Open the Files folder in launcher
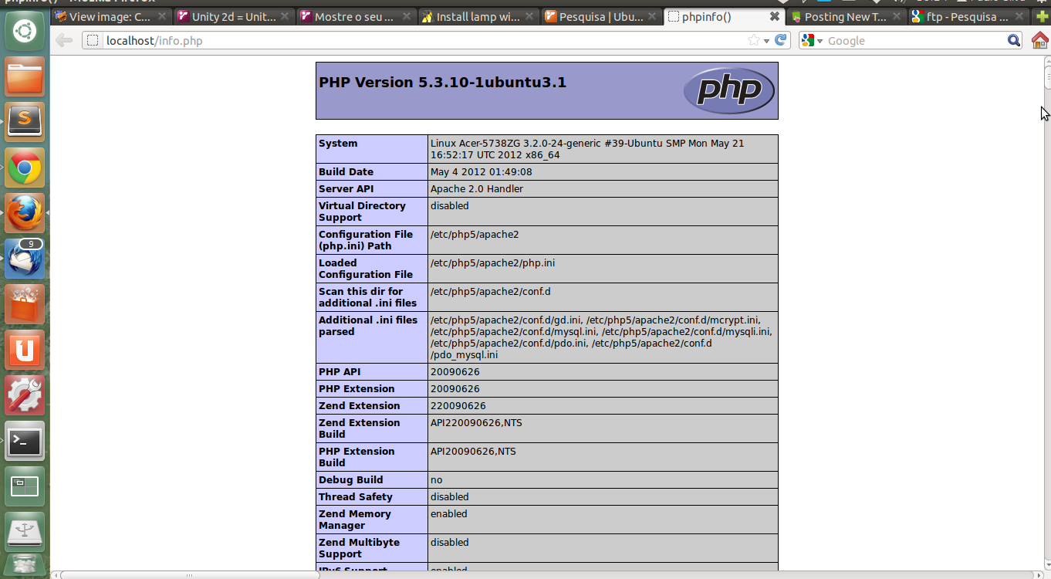The image size is (1051, 579). tap(25, 77)
